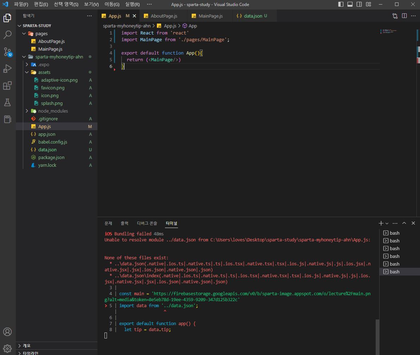Create a new terminal with plus icon
The height and width of the screenshot is (355, 420).
click(381, 223)
